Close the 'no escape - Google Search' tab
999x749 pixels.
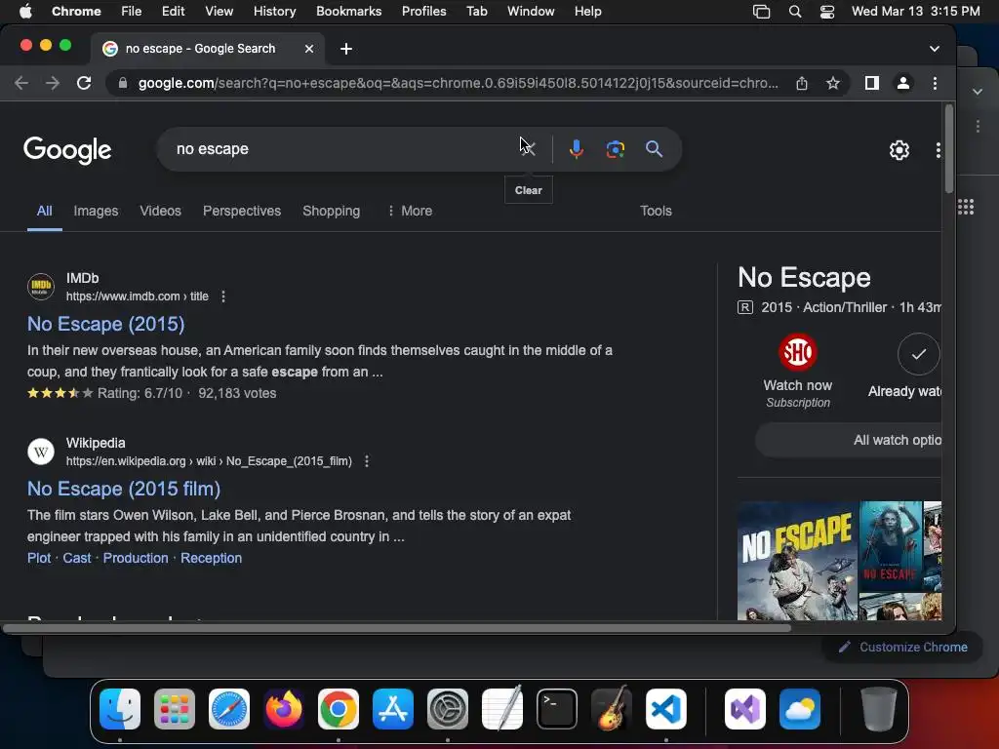tap(309, 49)
